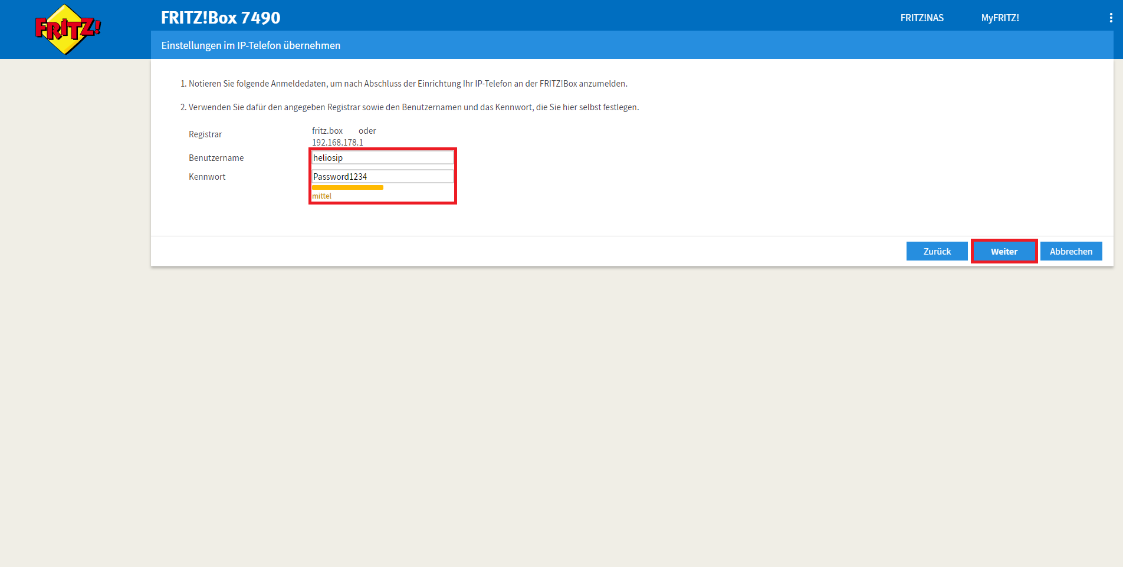Click the 'Einstellungen im IP-Telefon übernehmen' heading
Viewport: 1123px width, 567px height.
point(251,45)
